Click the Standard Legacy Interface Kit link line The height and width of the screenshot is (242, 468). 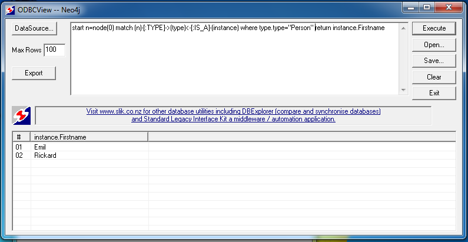[x=233, y=119]
